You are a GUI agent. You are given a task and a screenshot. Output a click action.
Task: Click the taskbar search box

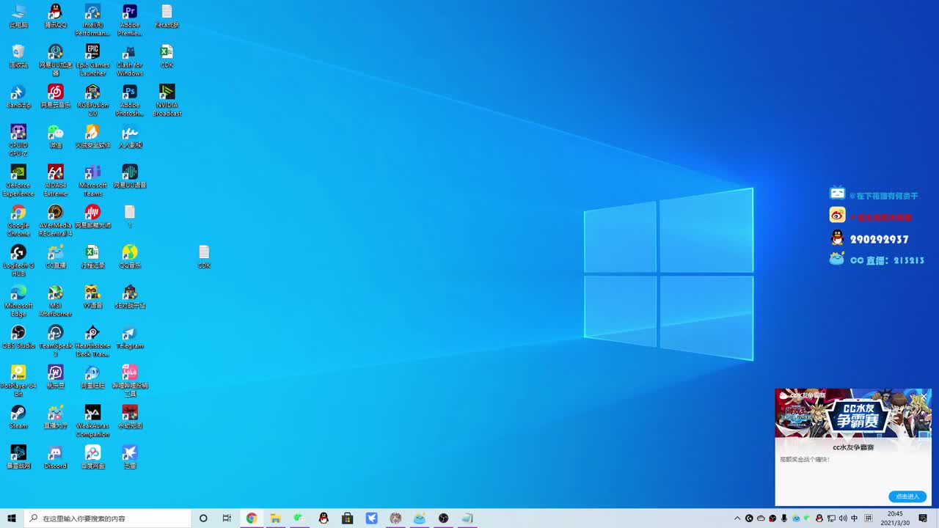tap(109, 518)
